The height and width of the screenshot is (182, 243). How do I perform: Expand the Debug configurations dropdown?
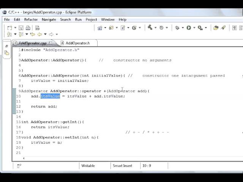(183, 28)
